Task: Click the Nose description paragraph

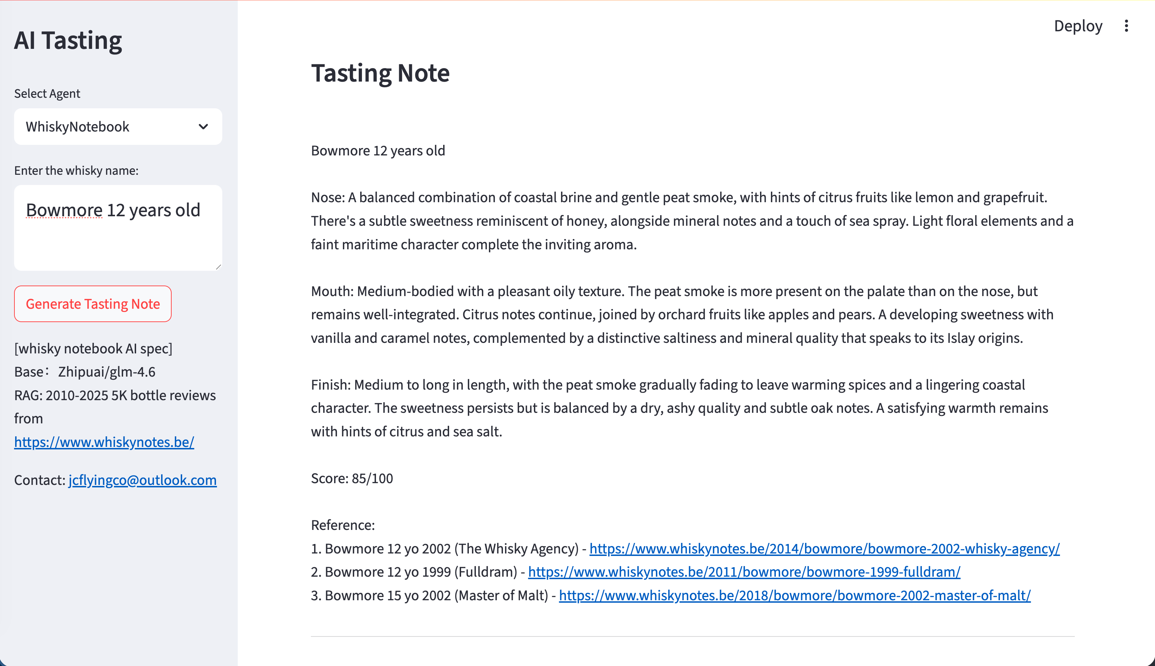Action: point(691,221)
